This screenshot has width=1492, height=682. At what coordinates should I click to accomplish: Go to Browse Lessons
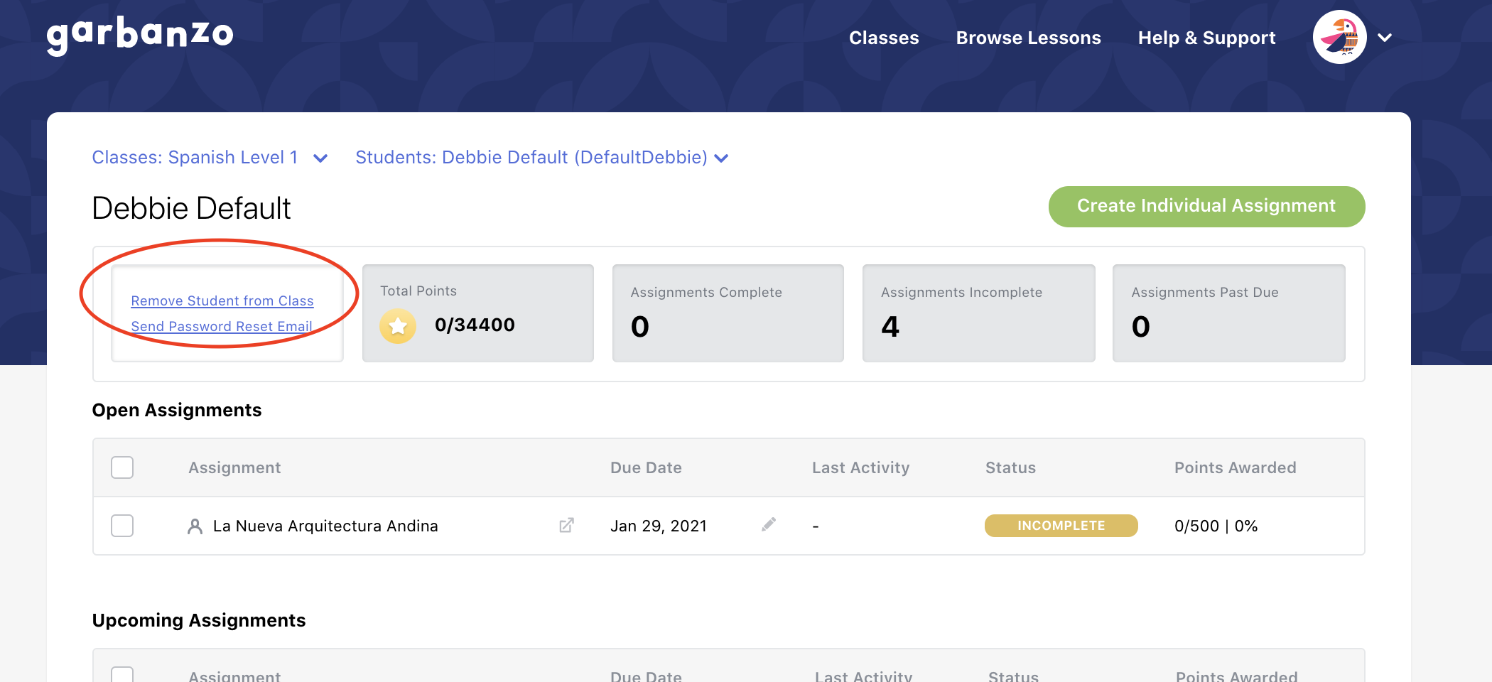tap(1028, 37)
